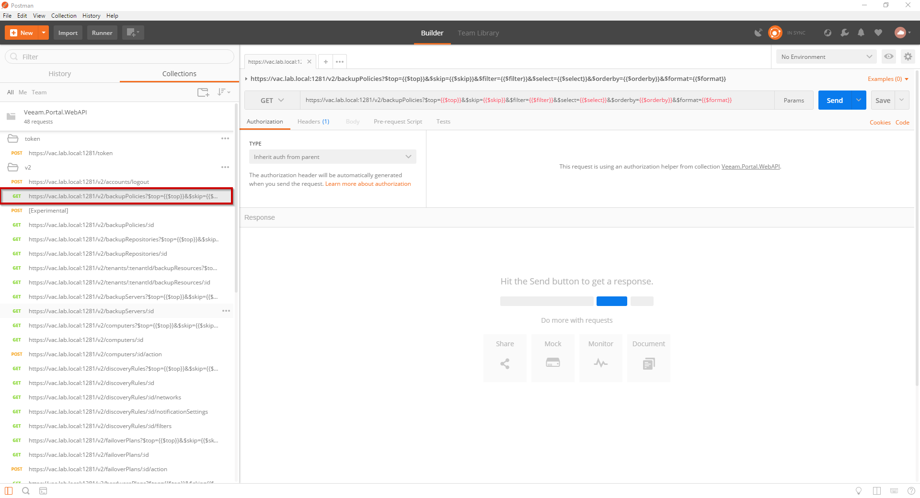Click the heart icon in header
This screenshot has width=920, height=498.
coord(878,33)
